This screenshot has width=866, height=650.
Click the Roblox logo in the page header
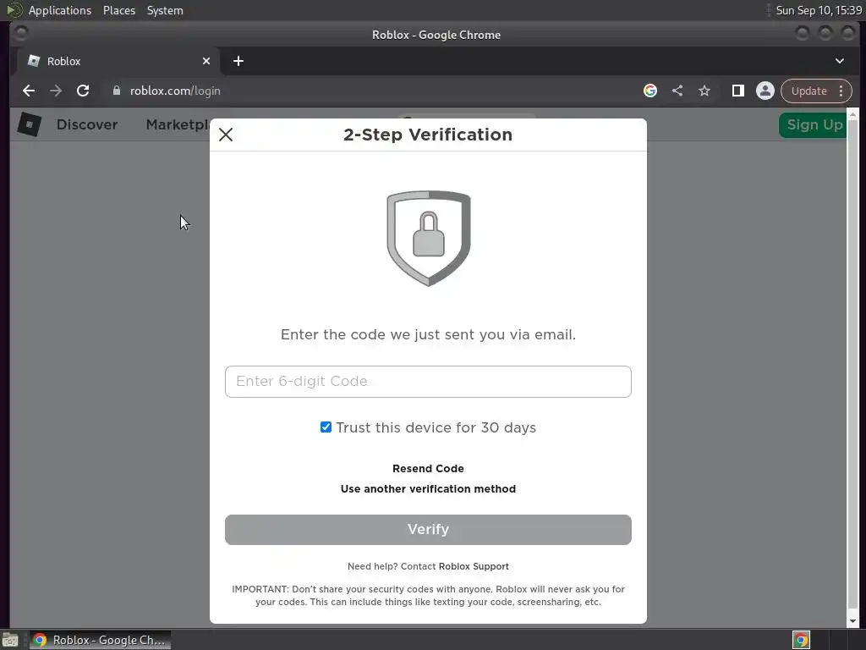30,124
